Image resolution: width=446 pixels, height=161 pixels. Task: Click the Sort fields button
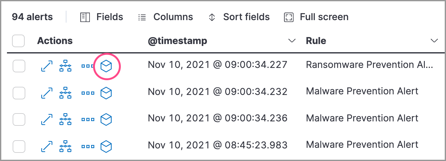click(x=239, y=17)
